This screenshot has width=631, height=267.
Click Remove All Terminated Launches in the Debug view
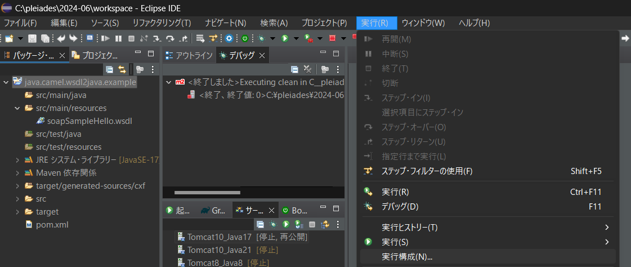coord(307,69)
